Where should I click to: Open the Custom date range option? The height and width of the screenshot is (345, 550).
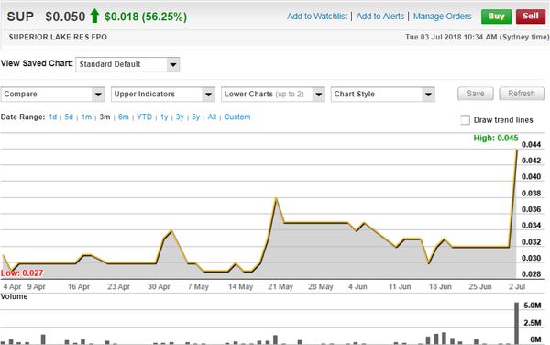point(237,117)
